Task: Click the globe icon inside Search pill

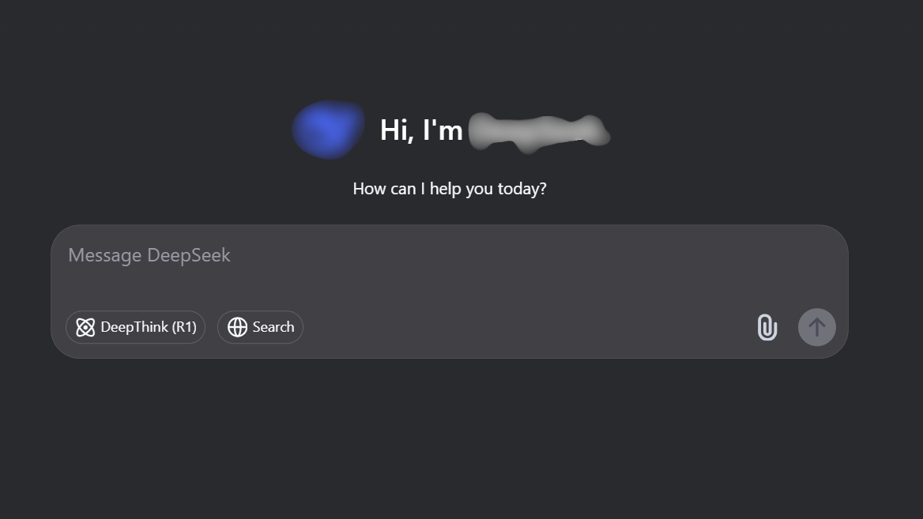Action: [237, 327]
